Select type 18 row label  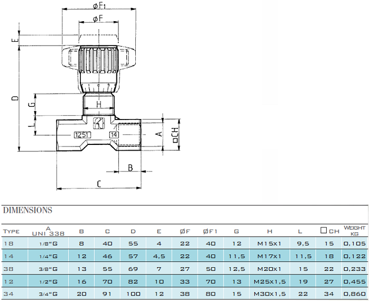[x=9, y=243]
